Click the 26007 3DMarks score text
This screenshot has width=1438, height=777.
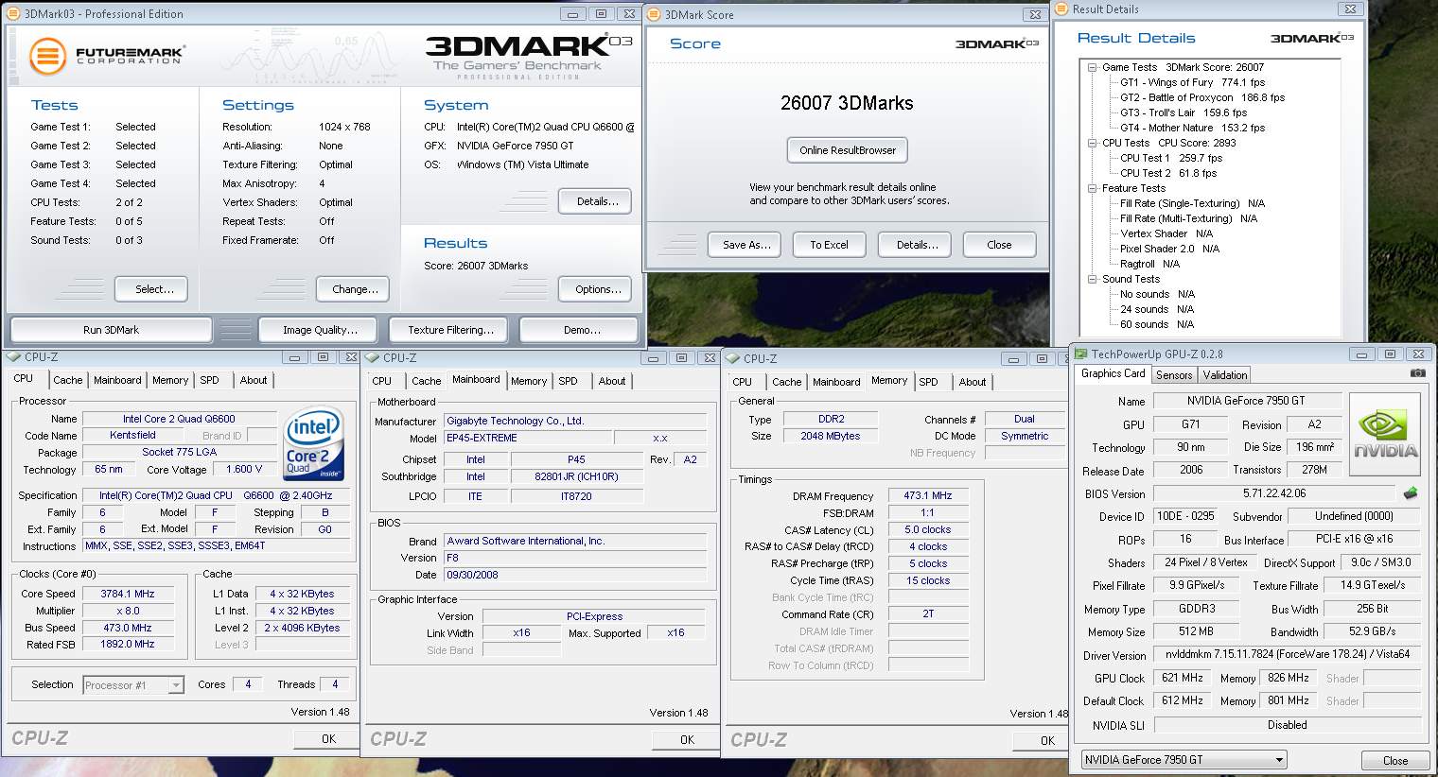click(x=847, y=103)
